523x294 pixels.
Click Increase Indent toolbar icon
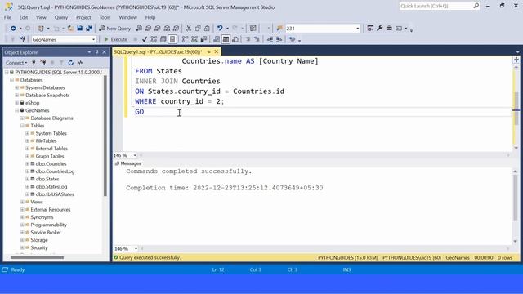(279, 39)
